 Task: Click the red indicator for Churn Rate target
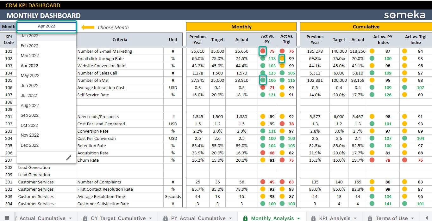pos(282,160)
